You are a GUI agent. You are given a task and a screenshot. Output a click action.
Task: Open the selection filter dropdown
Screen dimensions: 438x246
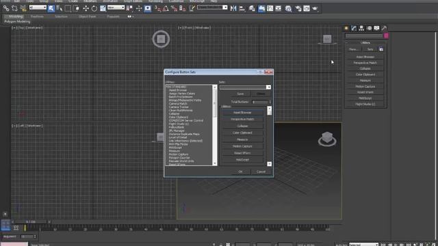tap(38, 8)
